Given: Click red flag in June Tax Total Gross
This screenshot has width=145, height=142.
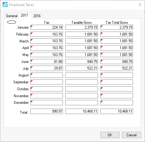Looking at the screenshot, I should coord(102,61).
